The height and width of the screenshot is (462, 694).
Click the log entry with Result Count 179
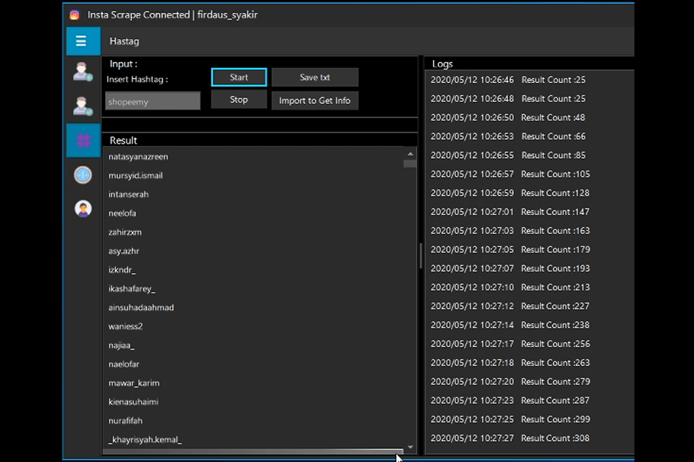point(511,249)
